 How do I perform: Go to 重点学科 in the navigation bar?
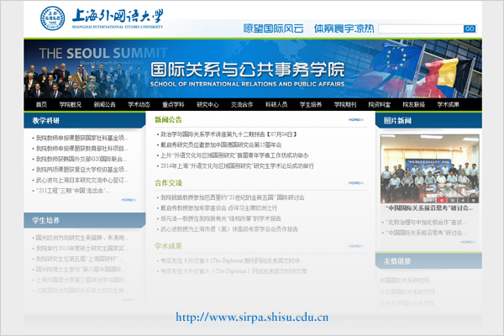pos(173,105)
